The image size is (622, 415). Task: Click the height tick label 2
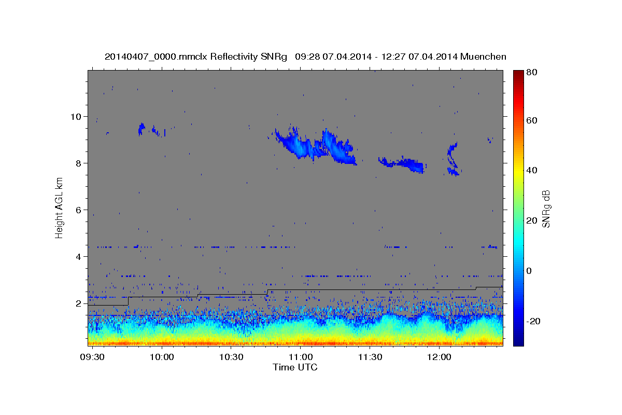point(79,303)
